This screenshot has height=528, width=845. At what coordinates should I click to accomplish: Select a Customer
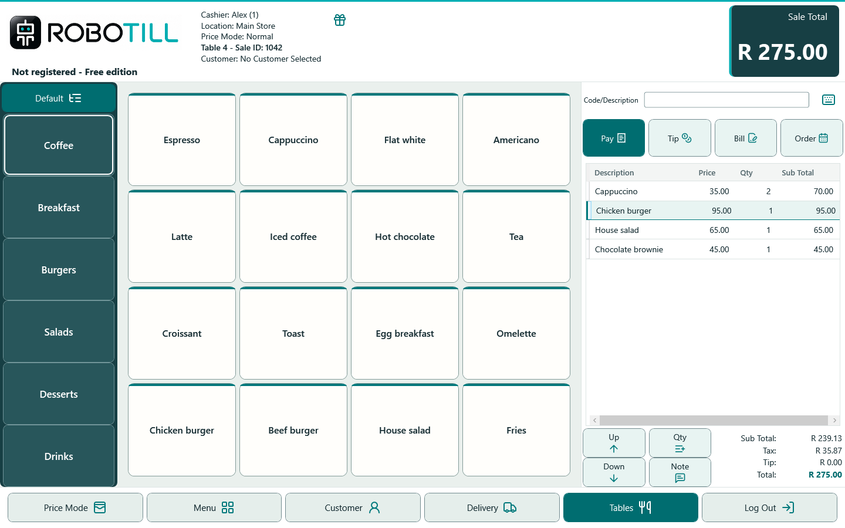(353, 507)
